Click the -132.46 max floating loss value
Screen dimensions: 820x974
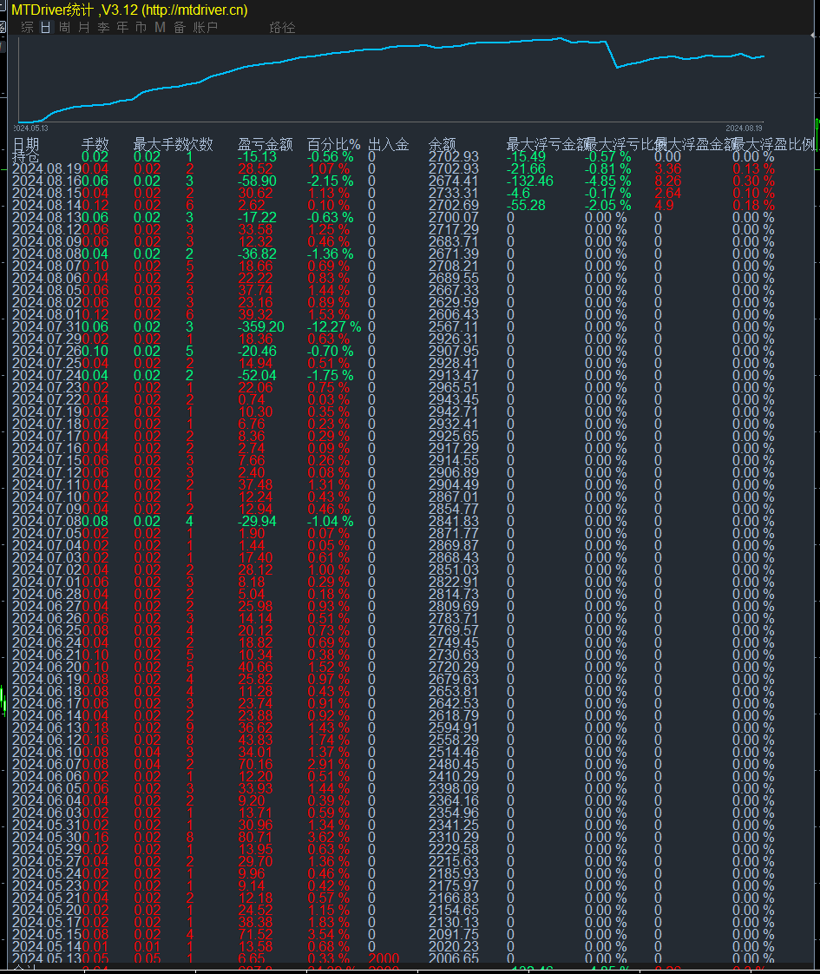point(529,181)
